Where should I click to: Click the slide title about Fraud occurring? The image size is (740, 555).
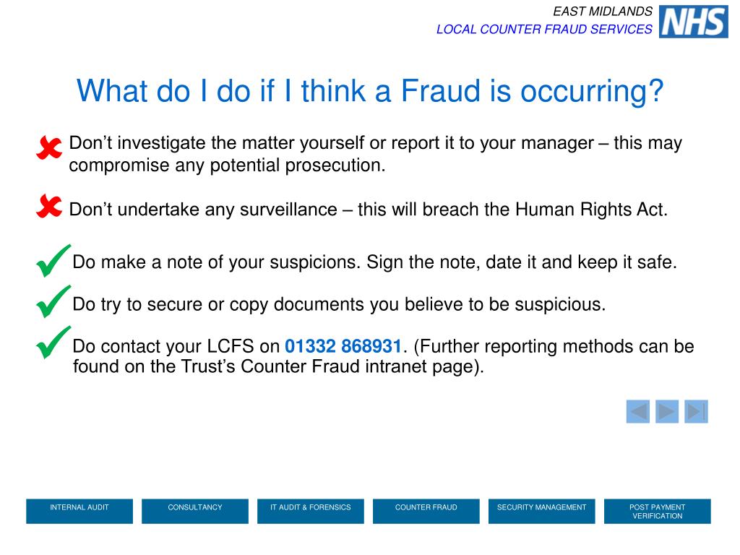370,90
